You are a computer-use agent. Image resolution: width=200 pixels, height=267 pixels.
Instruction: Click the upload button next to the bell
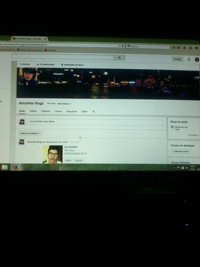coord(177,59)
